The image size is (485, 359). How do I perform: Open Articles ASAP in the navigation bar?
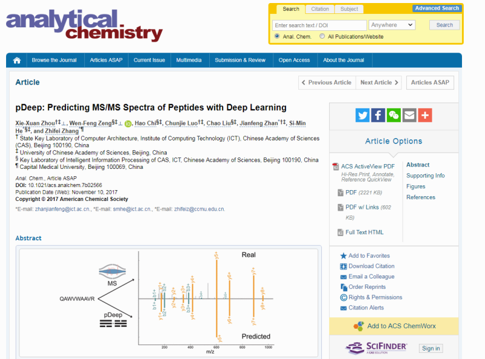106,61
